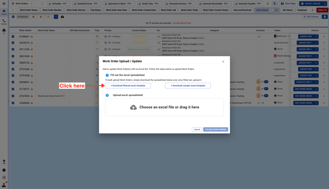
Task: Toggle the select-all checkbox
Action: (13, 17)
